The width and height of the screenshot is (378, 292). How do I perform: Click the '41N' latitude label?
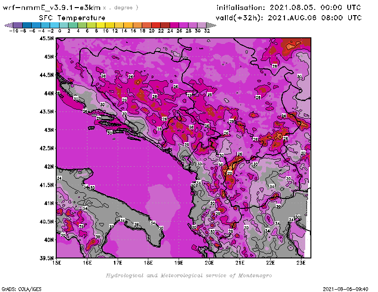tap(49, 203)
